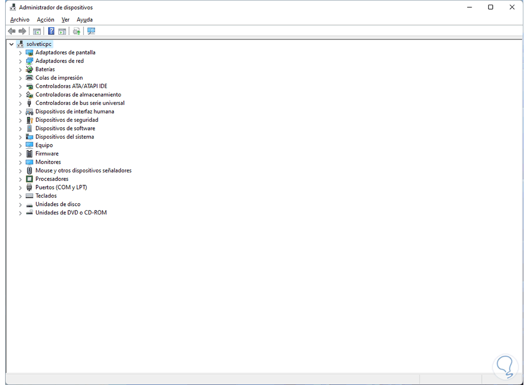Open the Archivo menu
Image resolution: width=529 pixels, height=385 pixels.
[19, 19]
